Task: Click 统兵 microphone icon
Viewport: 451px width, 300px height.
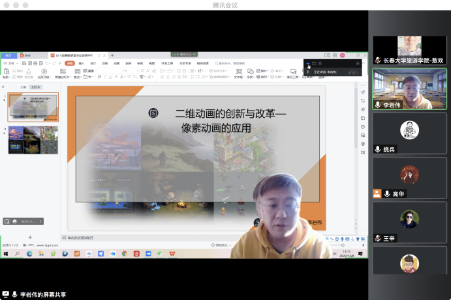Action: 378,149
